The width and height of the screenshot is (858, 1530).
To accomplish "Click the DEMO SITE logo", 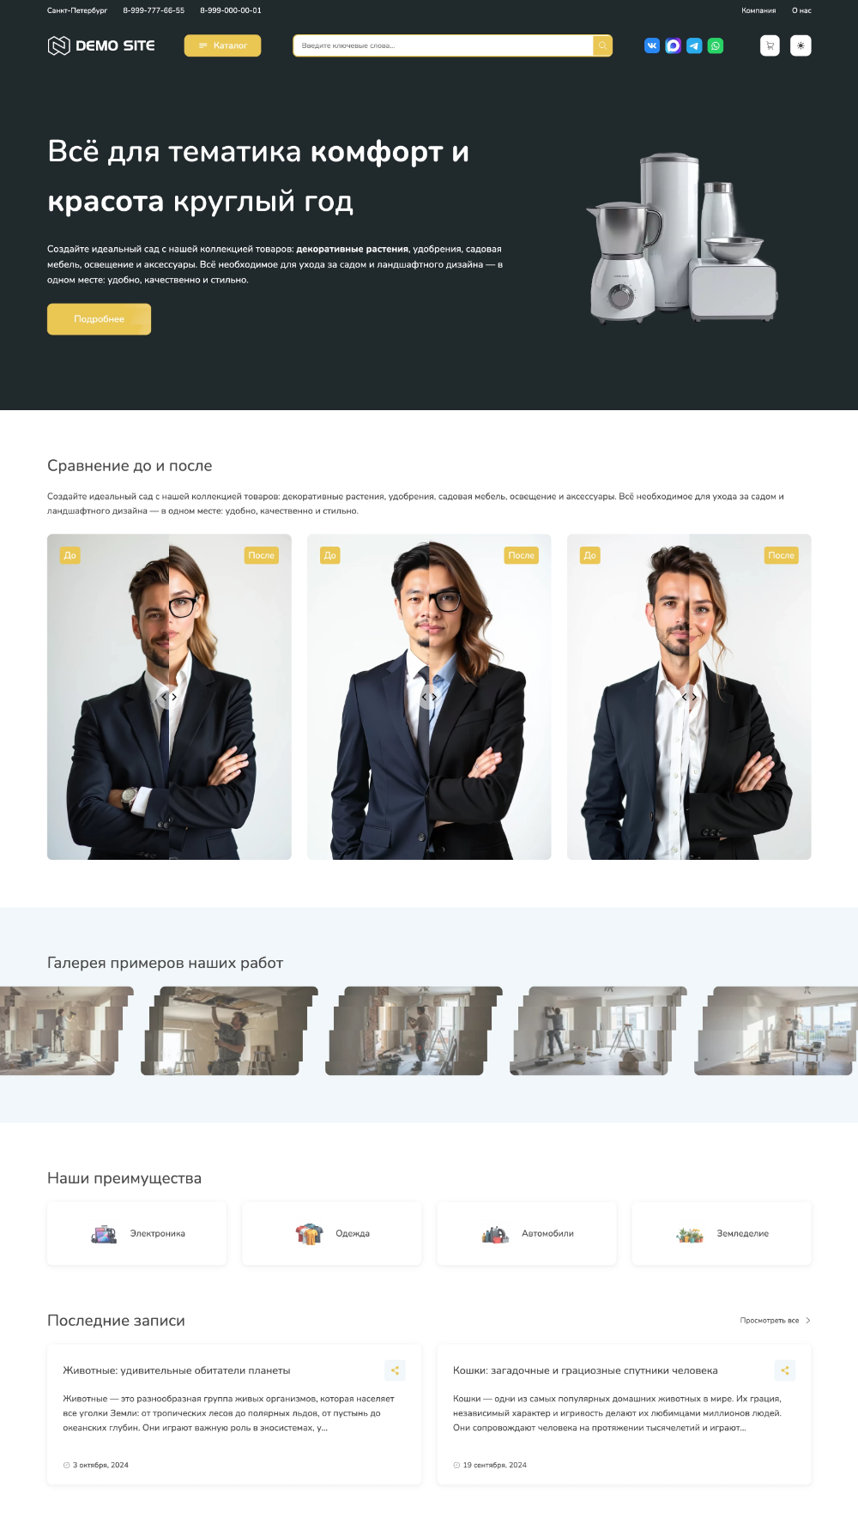I will click(x=101, y=45).
